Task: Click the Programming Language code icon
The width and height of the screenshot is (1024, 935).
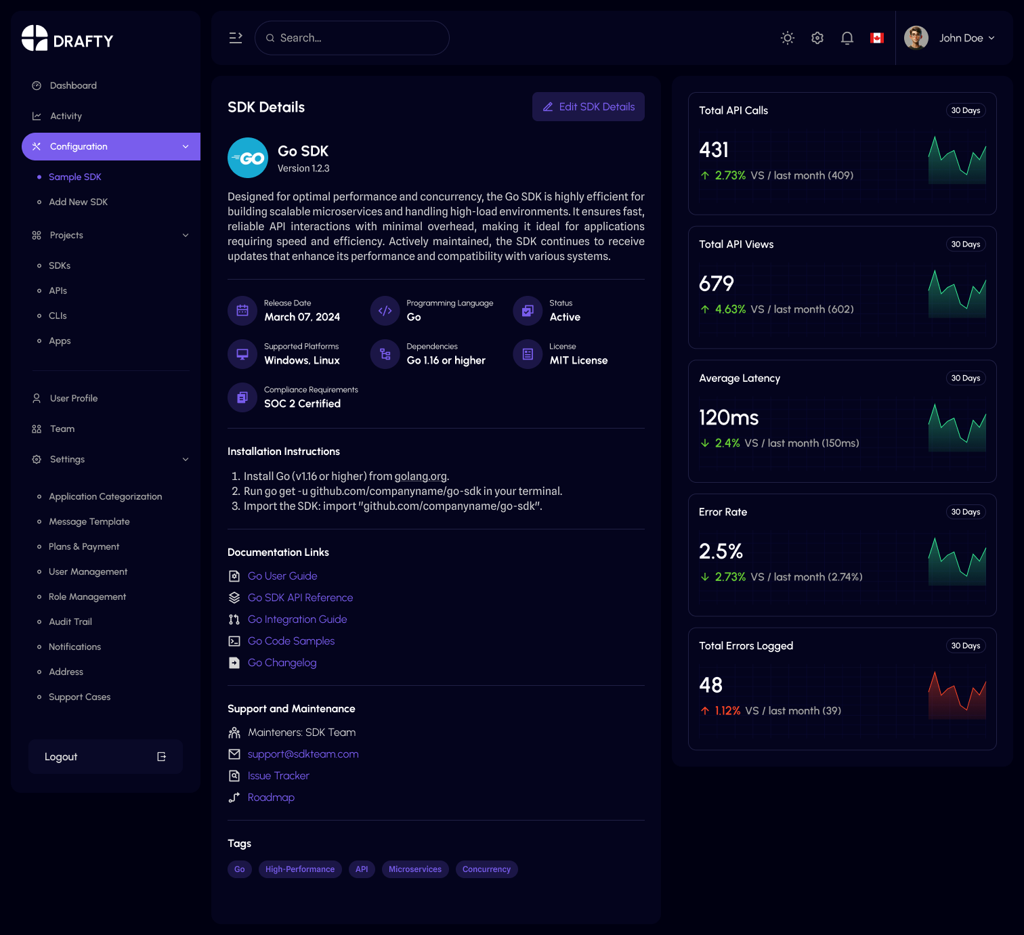Action: pyautogui.click(x=385, y=311)
